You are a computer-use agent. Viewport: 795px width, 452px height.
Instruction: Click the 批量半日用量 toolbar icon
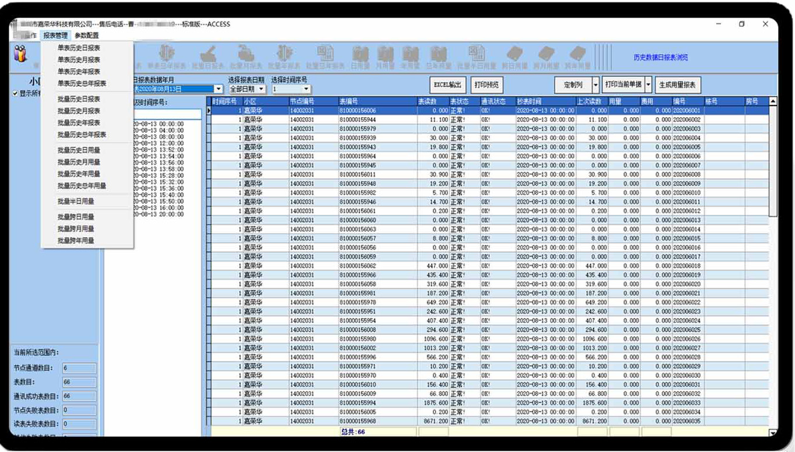coord(477,57)
